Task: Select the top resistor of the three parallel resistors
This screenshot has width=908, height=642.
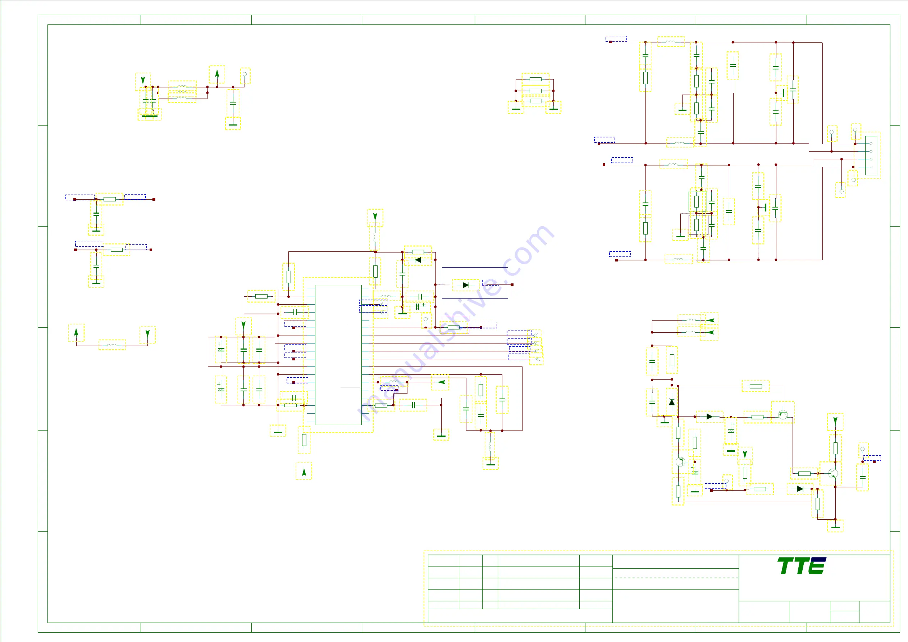Action: click(535, 79)
